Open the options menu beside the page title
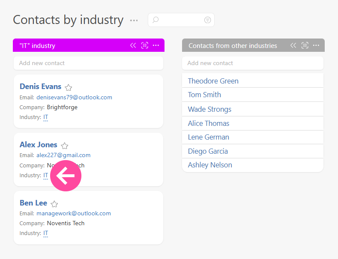Screen dimensions: 338x259 coord(134,21)
